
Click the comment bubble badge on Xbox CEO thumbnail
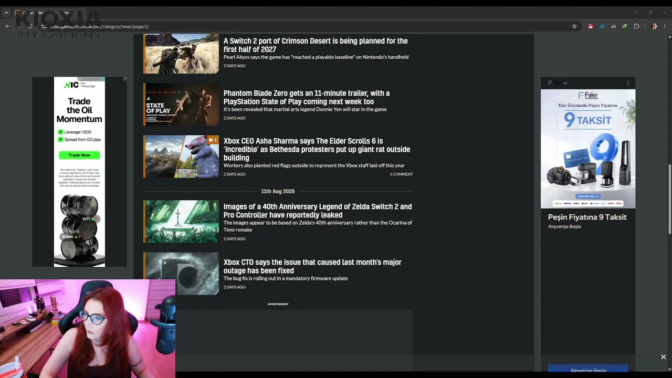[x=213, y=140]
